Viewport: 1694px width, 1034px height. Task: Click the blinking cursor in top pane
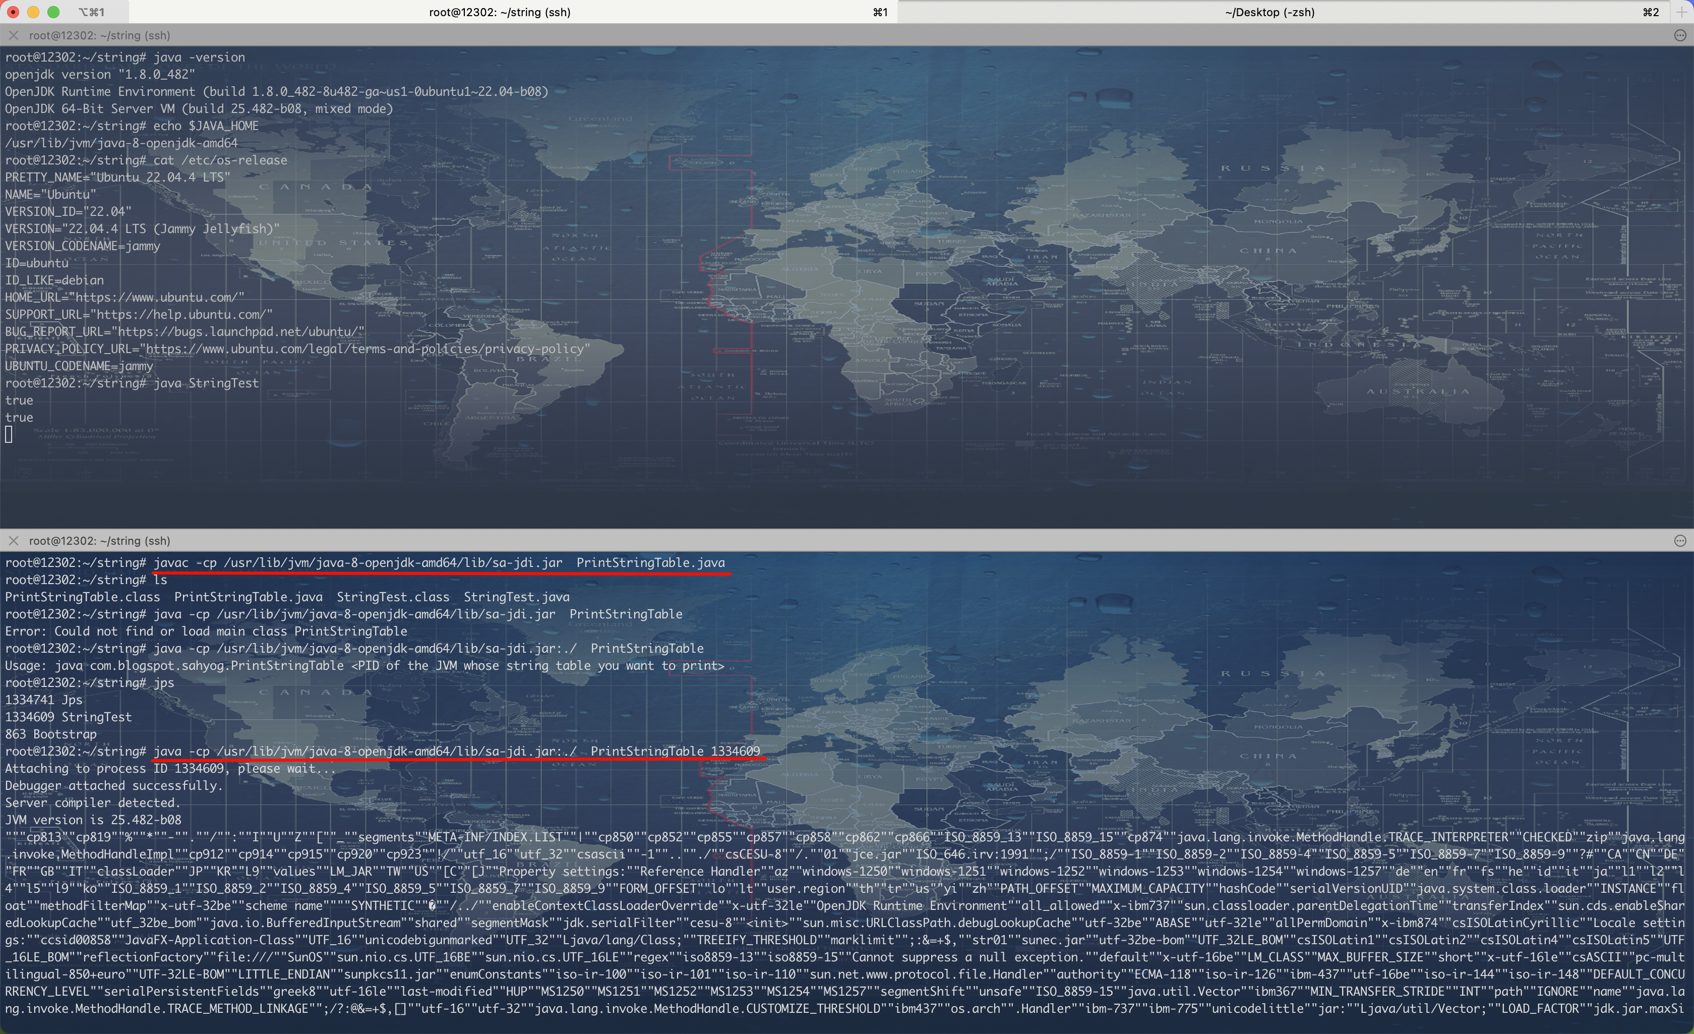pyautogui.click(x=8, y=434)
